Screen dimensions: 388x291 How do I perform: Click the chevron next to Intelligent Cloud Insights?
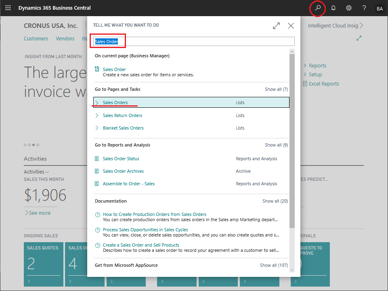pyautogui.click(x=361, y=25)
